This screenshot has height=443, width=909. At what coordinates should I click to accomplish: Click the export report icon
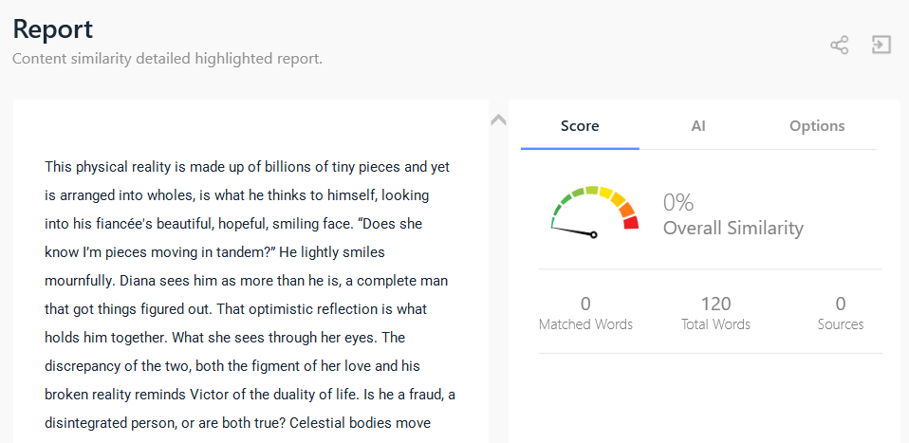881,45
